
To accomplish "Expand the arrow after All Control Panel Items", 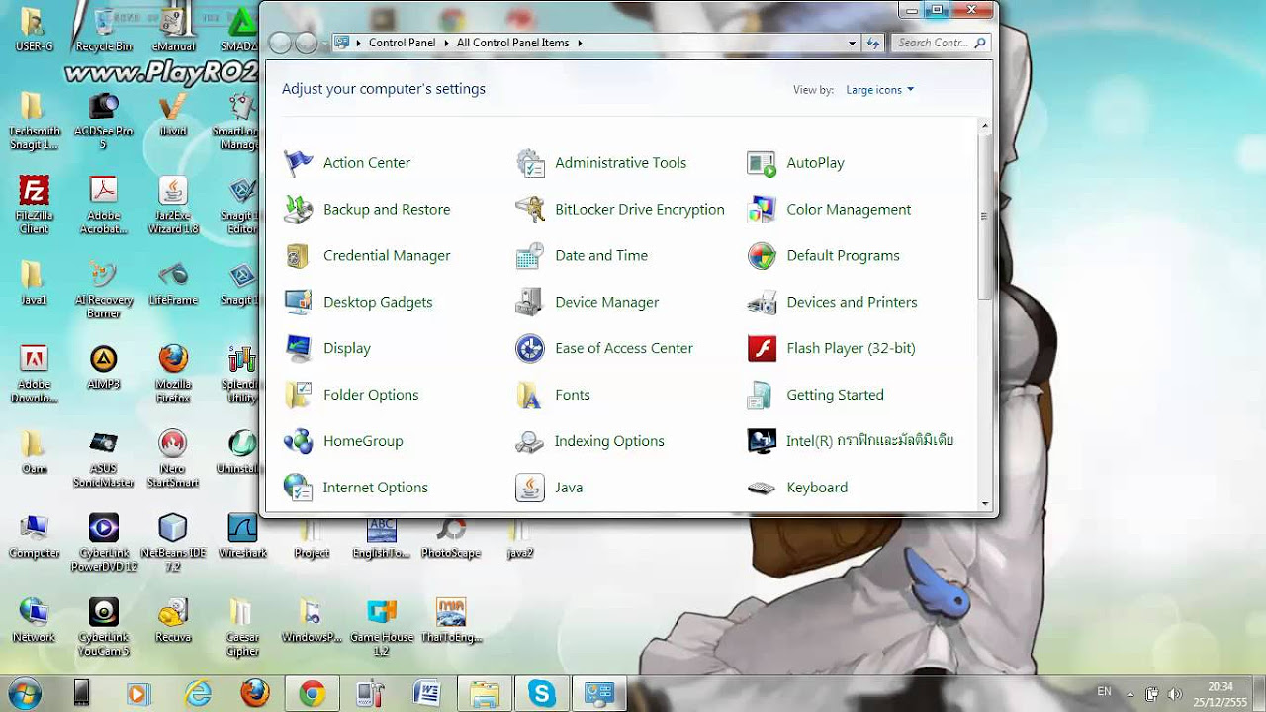I will [580, 44].
